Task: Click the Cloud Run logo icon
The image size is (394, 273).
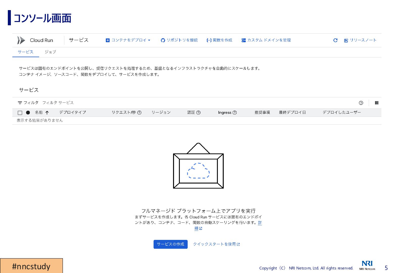Action: coord(21,40)
